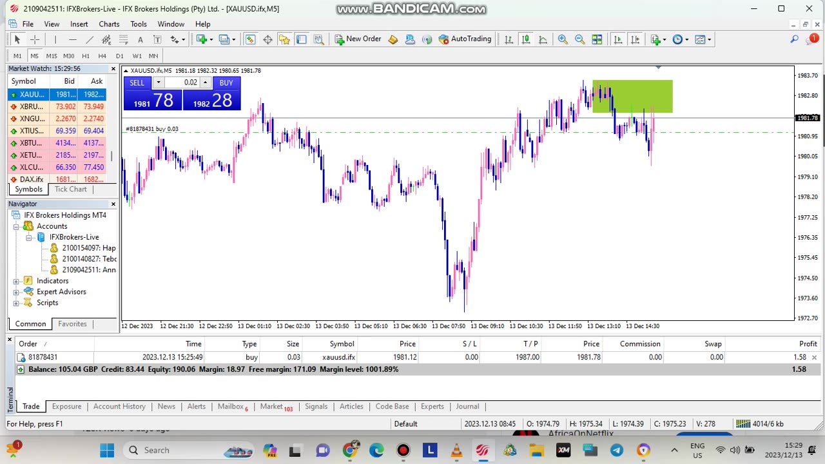825x464 pixels.
Task: Toggle the Data Window icon
Action: click(267, 39)
